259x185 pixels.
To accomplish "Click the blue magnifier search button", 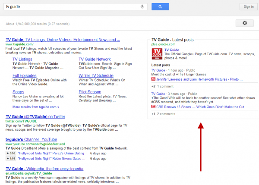I will point(160,6).
